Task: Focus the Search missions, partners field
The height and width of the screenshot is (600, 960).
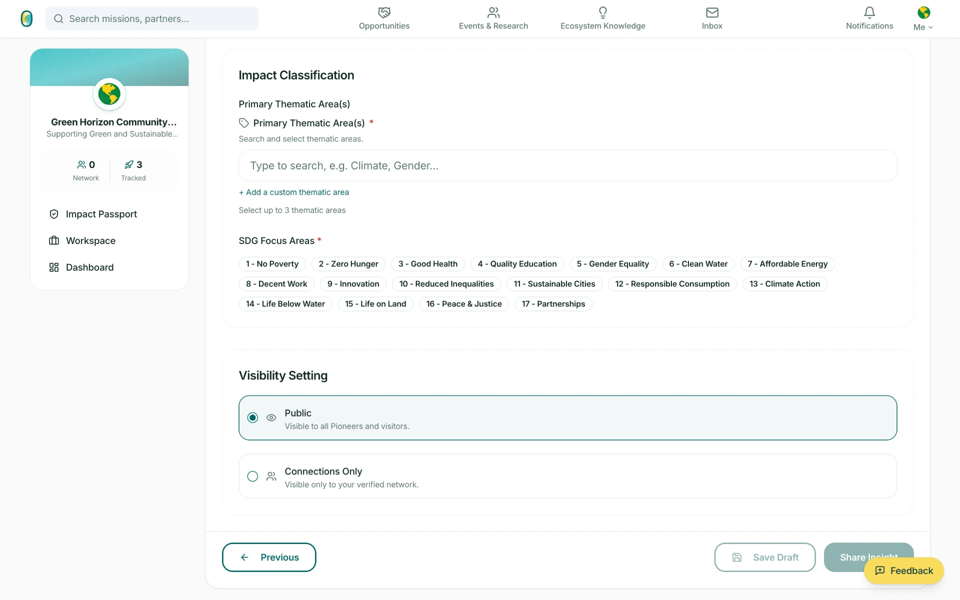Action: coord(152,18)
